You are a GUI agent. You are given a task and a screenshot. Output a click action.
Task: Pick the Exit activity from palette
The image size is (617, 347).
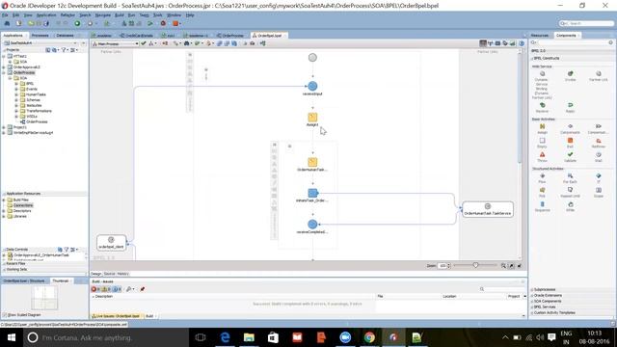[570, 143]
